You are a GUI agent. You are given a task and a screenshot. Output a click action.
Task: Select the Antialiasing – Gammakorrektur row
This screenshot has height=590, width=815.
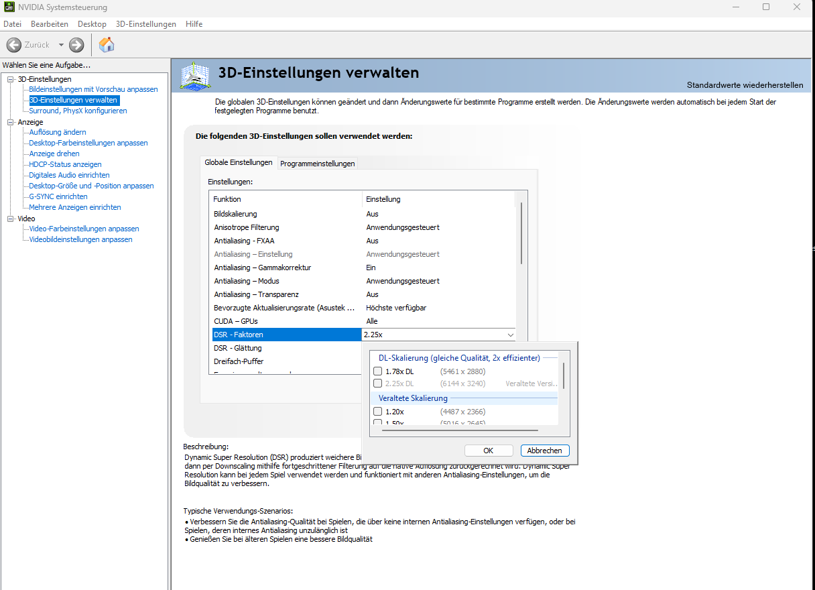pyautogui.click(x=364, y=268)
